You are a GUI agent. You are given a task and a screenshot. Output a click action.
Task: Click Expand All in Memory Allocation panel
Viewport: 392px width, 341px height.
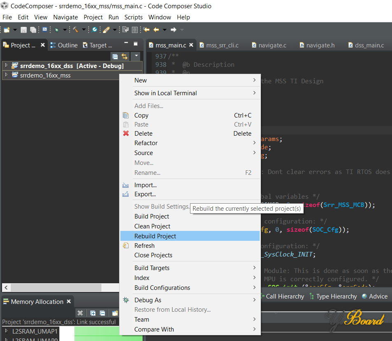tap(93, 313)
